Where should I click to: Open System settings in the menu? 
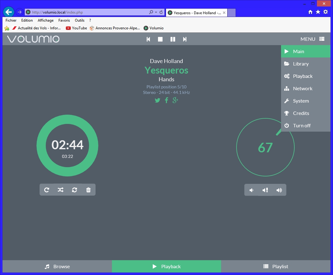point(305,101)
